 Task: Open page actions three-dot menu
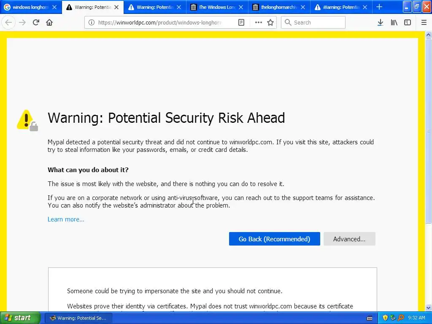point(259,22)
